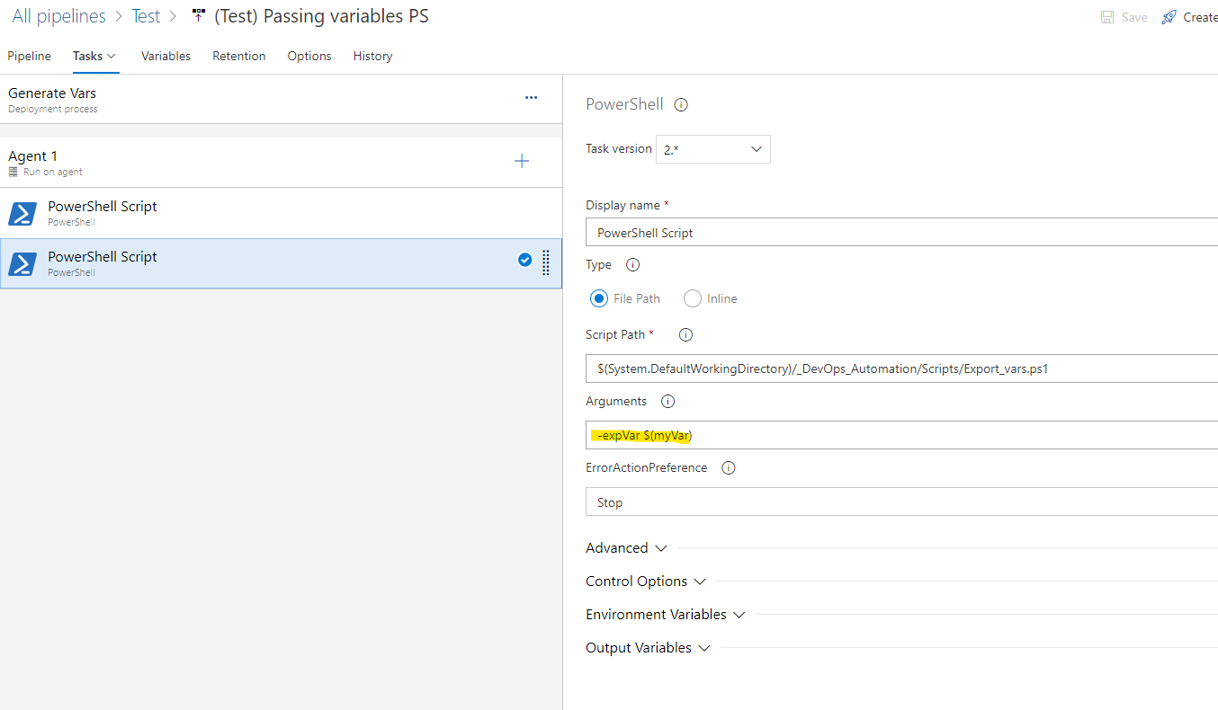Click the info icon beside Script Path
Screen dimensions: 1218x710
[685, 334]
